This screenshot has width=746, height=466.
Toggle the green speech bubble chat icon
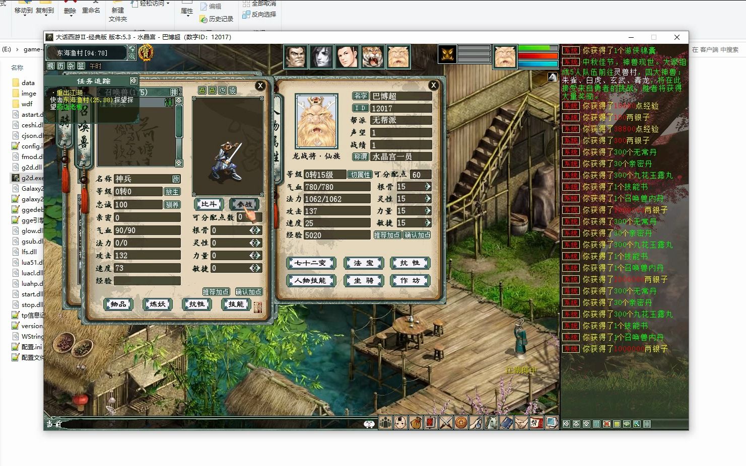click(x=627, y=424)
